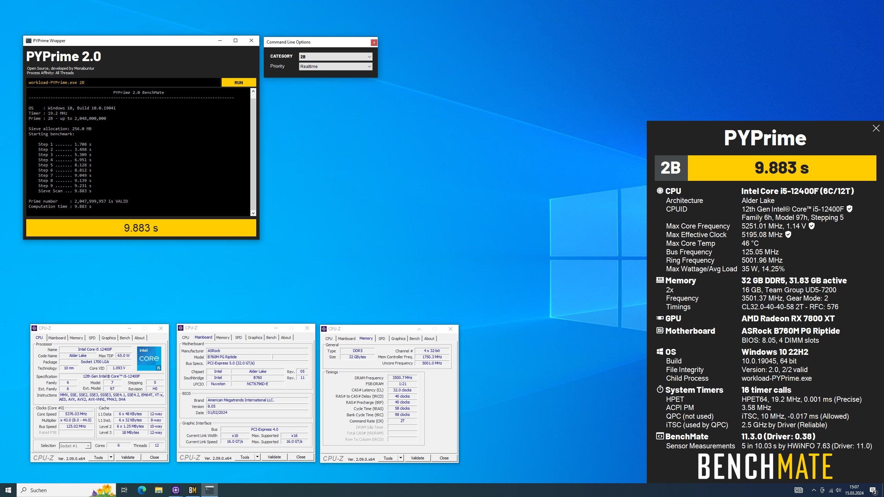Expand Tools arrow in CPU-Z CPU window
Screen dimensions: 884x497
coord(111,457)
